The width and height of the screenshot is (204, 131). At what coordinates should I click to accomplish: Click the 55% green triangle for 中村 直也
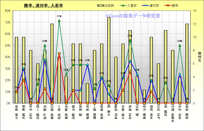(130, 40)
